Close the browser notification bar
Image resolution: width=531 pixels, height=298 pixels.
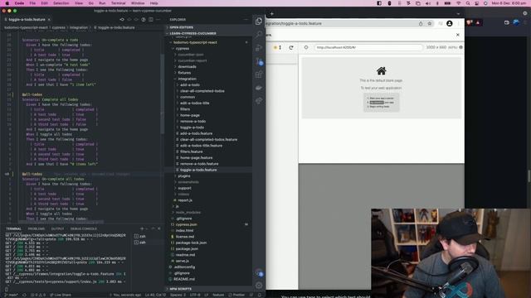(x=458, y=35)
